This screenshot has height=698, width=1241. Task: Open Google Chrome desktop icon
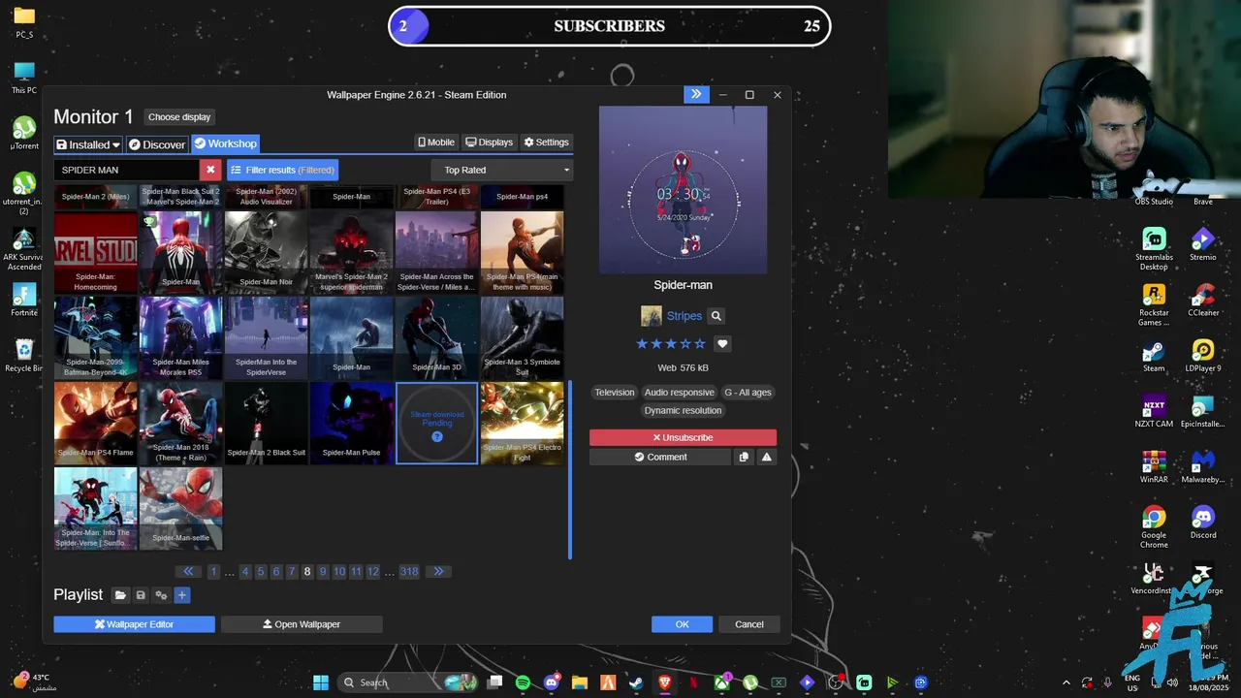[1154, 526]
